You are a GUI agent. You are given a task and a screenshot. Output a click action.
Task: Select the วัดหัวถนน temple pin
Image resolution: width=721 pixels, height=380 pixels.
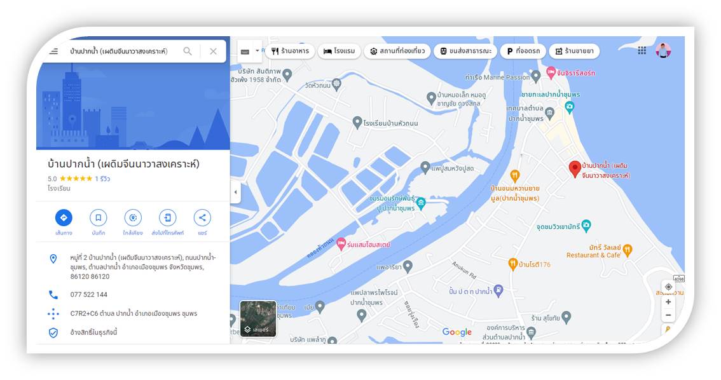tap(336, 83)
